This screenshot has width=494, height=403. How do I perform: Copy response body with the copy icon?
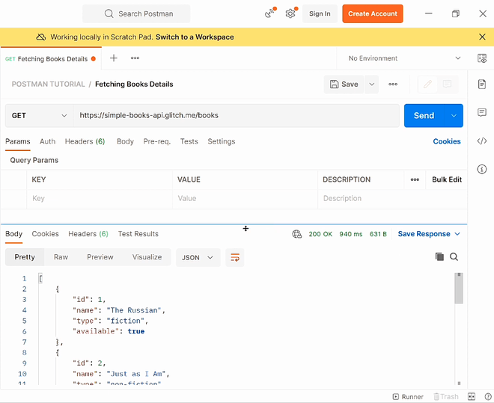click(439, 257)
